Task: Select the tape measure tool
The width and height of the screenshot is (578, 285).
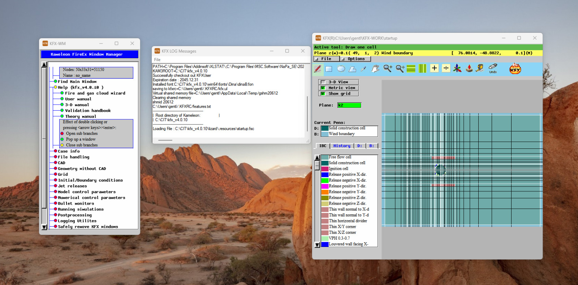Action: coord(480,68)
